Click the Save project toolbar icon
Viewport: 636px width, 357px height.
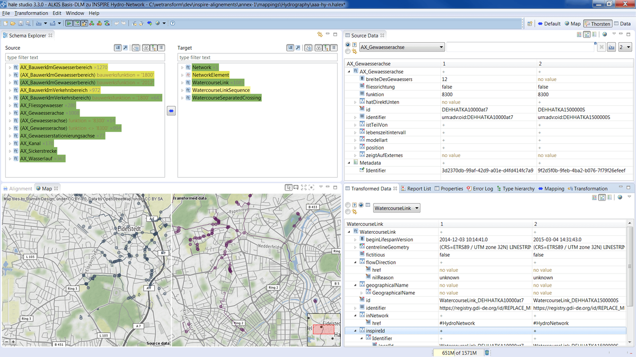[x=21, y=23]
